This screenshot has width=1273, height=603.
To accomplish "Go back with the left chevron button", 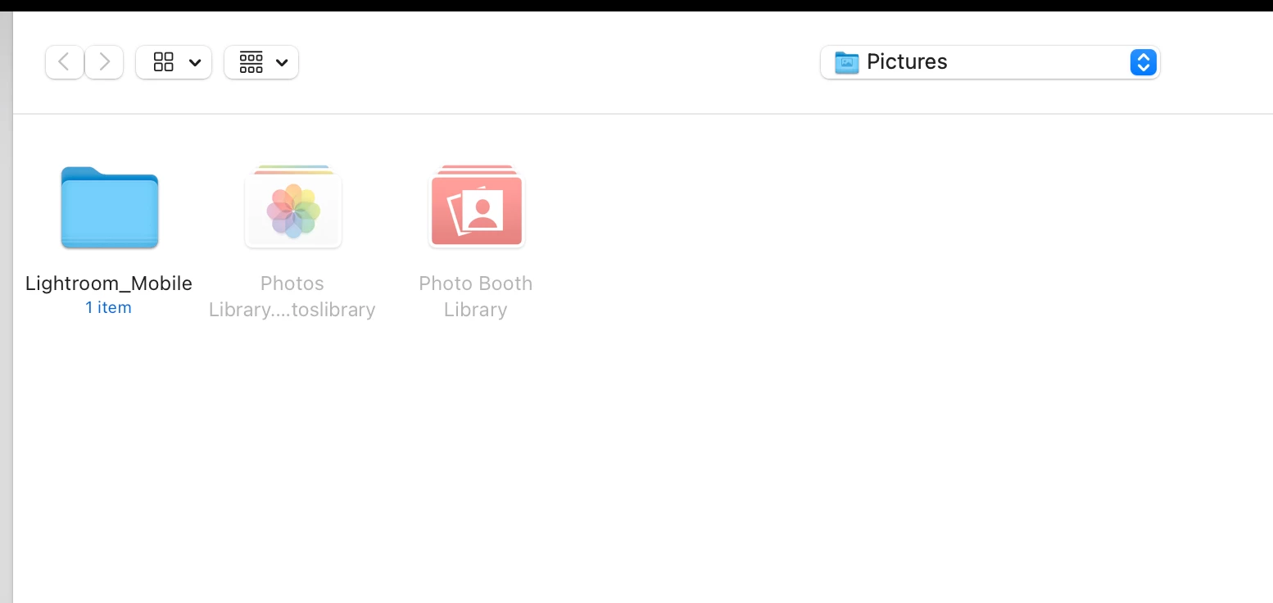I will pos(64,62).
